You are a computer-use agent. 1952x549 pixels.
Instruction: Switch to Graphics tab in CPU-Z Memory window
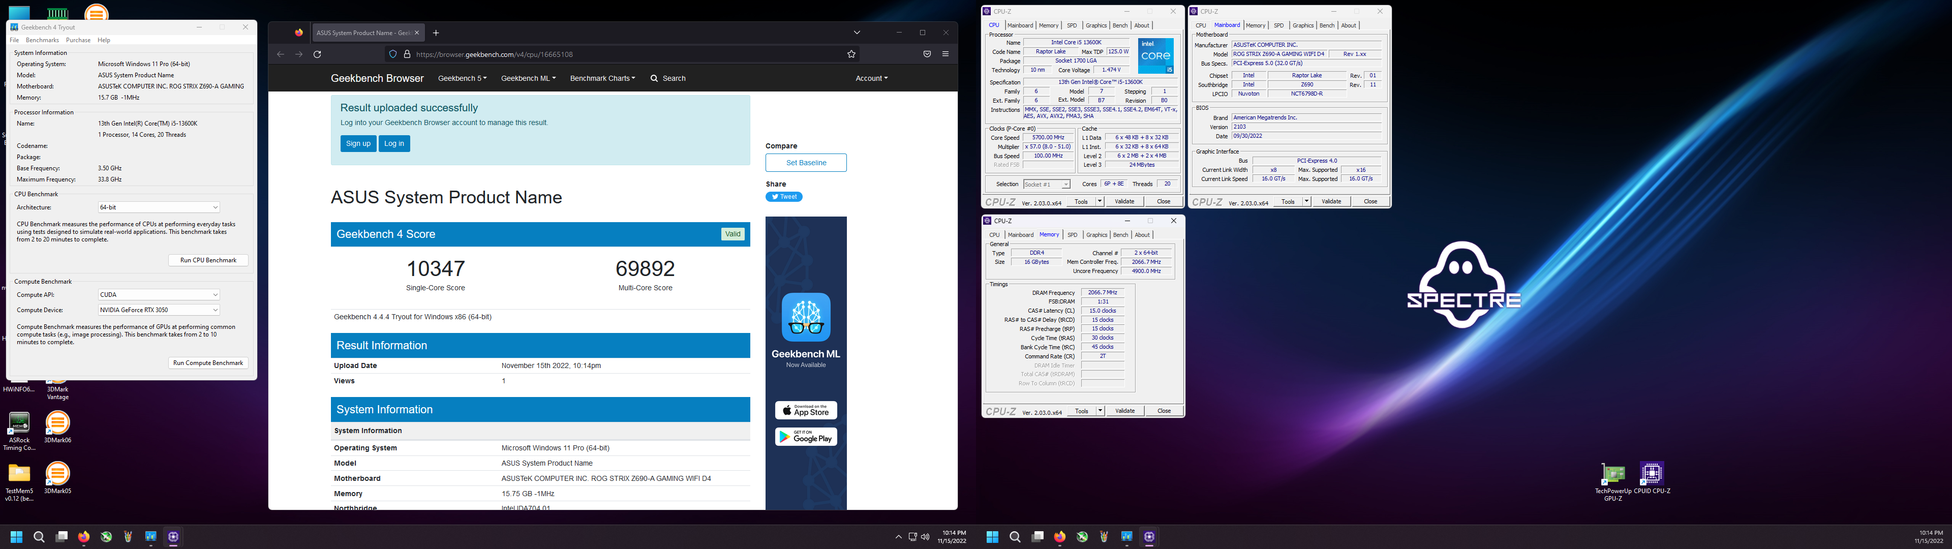pos(1096,235)
